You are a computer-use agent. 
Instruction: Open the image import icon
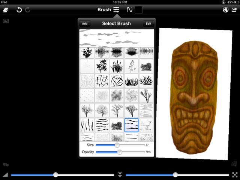pyautogui.click(x=6, y=21)
